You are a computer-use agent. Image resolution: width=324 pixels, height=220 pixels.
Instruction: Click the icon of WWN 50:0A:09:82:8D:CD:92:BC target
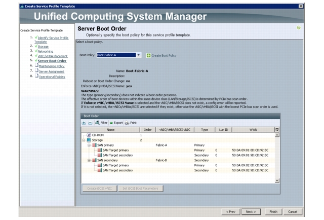(x=100, y=165)
